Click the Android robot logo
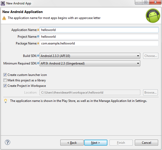This screenshot has width=162, height=150. point(153,16)
